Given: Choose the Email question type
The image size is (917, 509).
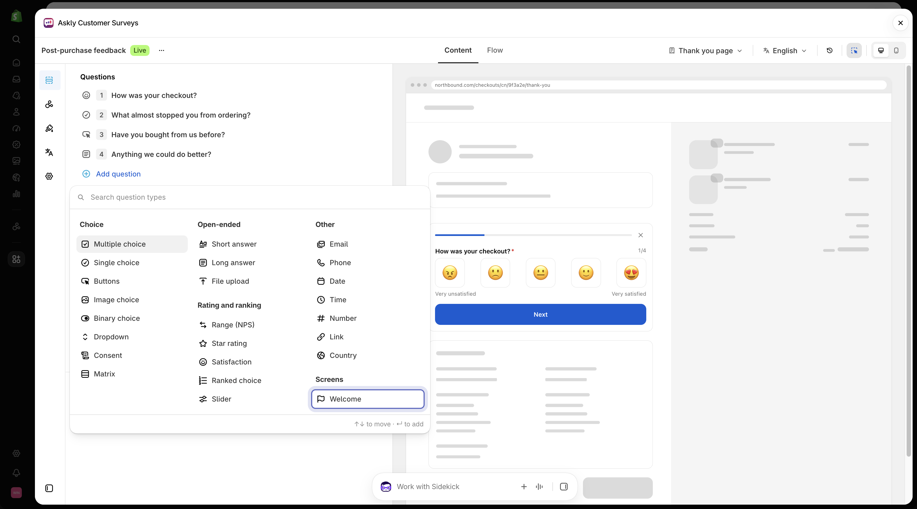Looking at the screenshot, I should click(368, 244).
